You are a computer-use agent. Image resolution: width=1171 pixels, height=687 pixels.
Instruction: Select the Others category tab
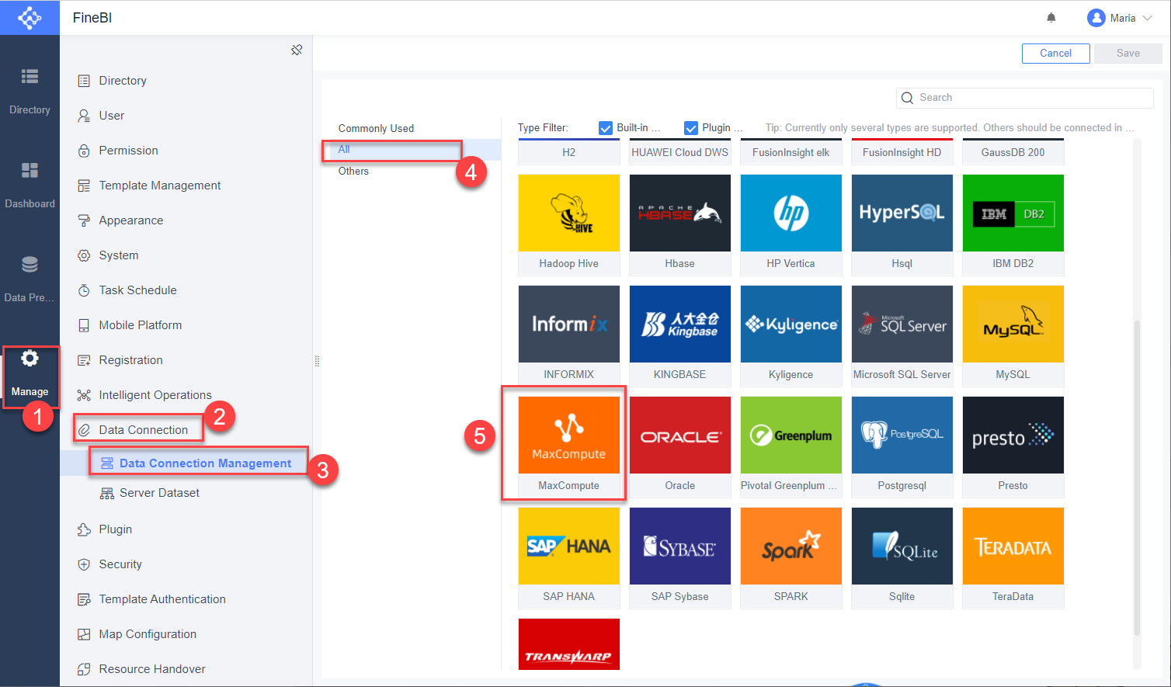pos(353,171)
